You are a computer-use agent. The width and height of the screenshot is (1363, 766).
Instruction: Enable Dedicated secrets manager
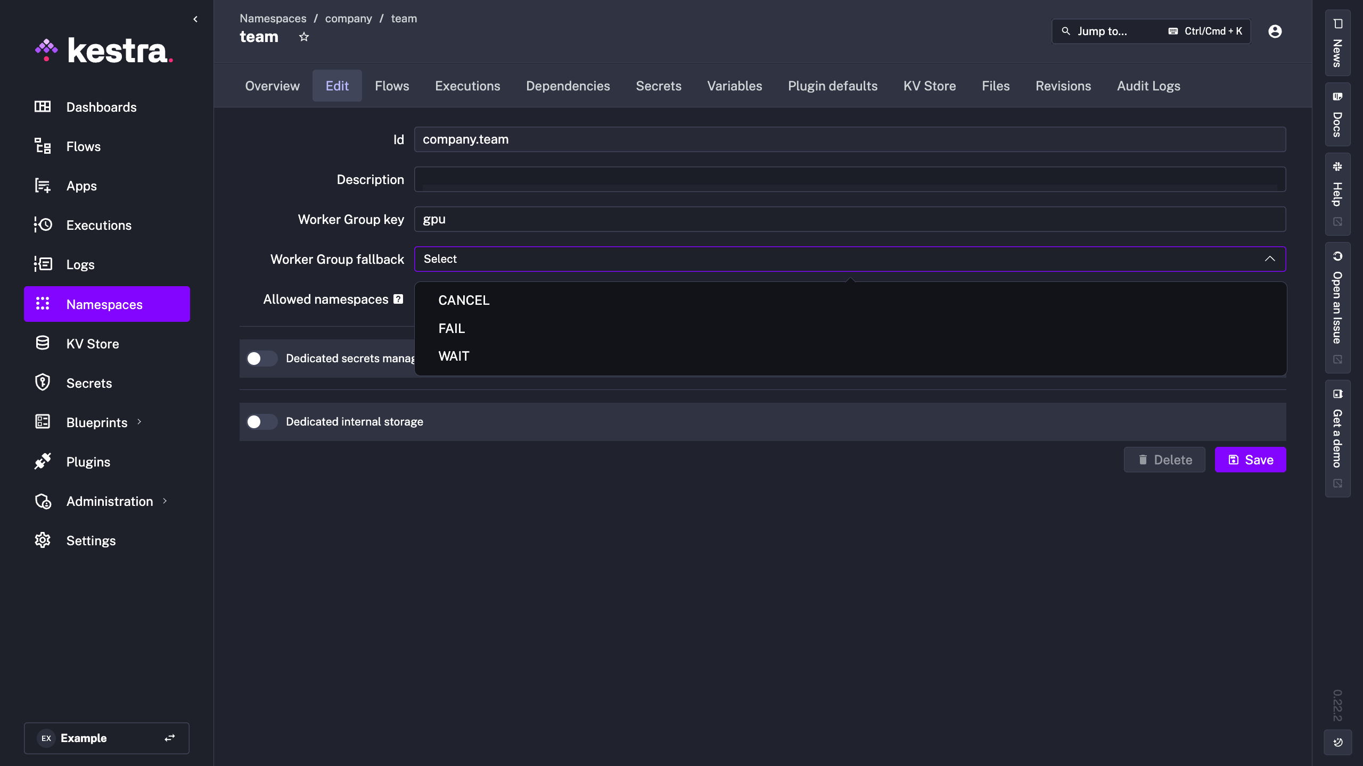click(x=261, y=358)
